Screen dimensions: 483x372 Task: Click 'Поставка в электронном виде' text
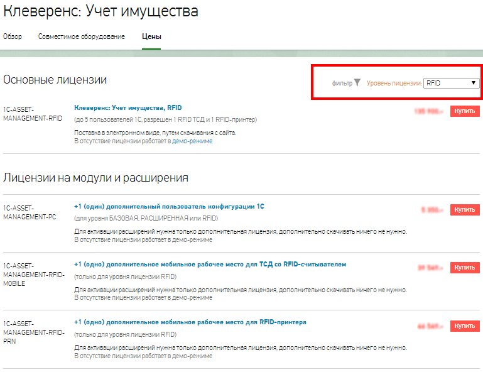[x=155, y=133]
